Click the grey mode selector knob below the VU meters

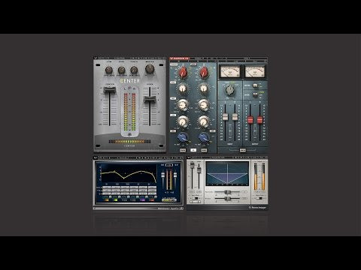(229, 90)
